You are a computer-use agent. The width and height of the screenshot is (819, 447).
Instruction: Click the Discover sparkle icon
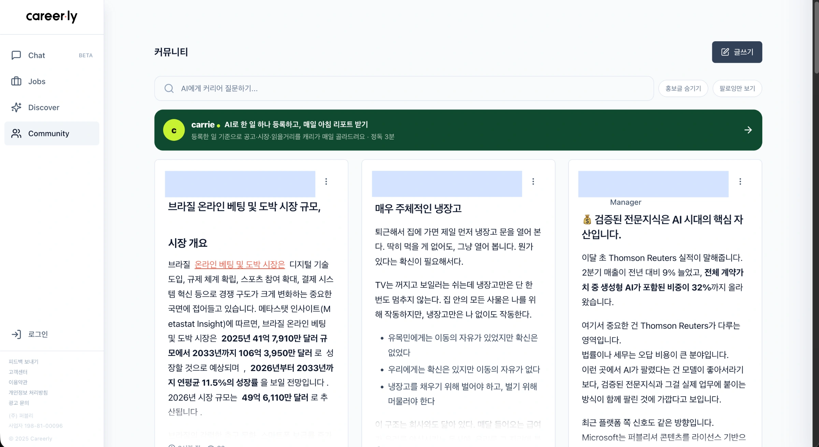click(16, 107)
